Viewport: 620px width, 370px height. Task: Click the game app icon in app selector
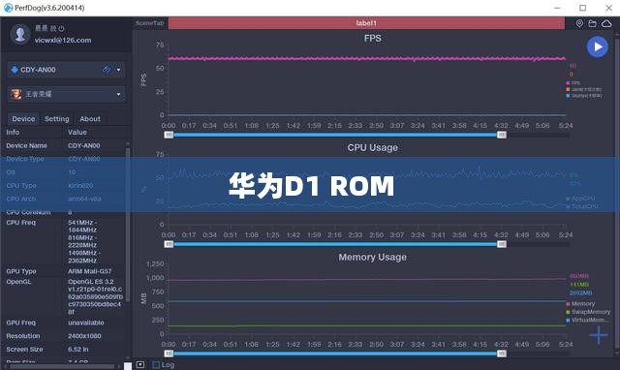16,94
